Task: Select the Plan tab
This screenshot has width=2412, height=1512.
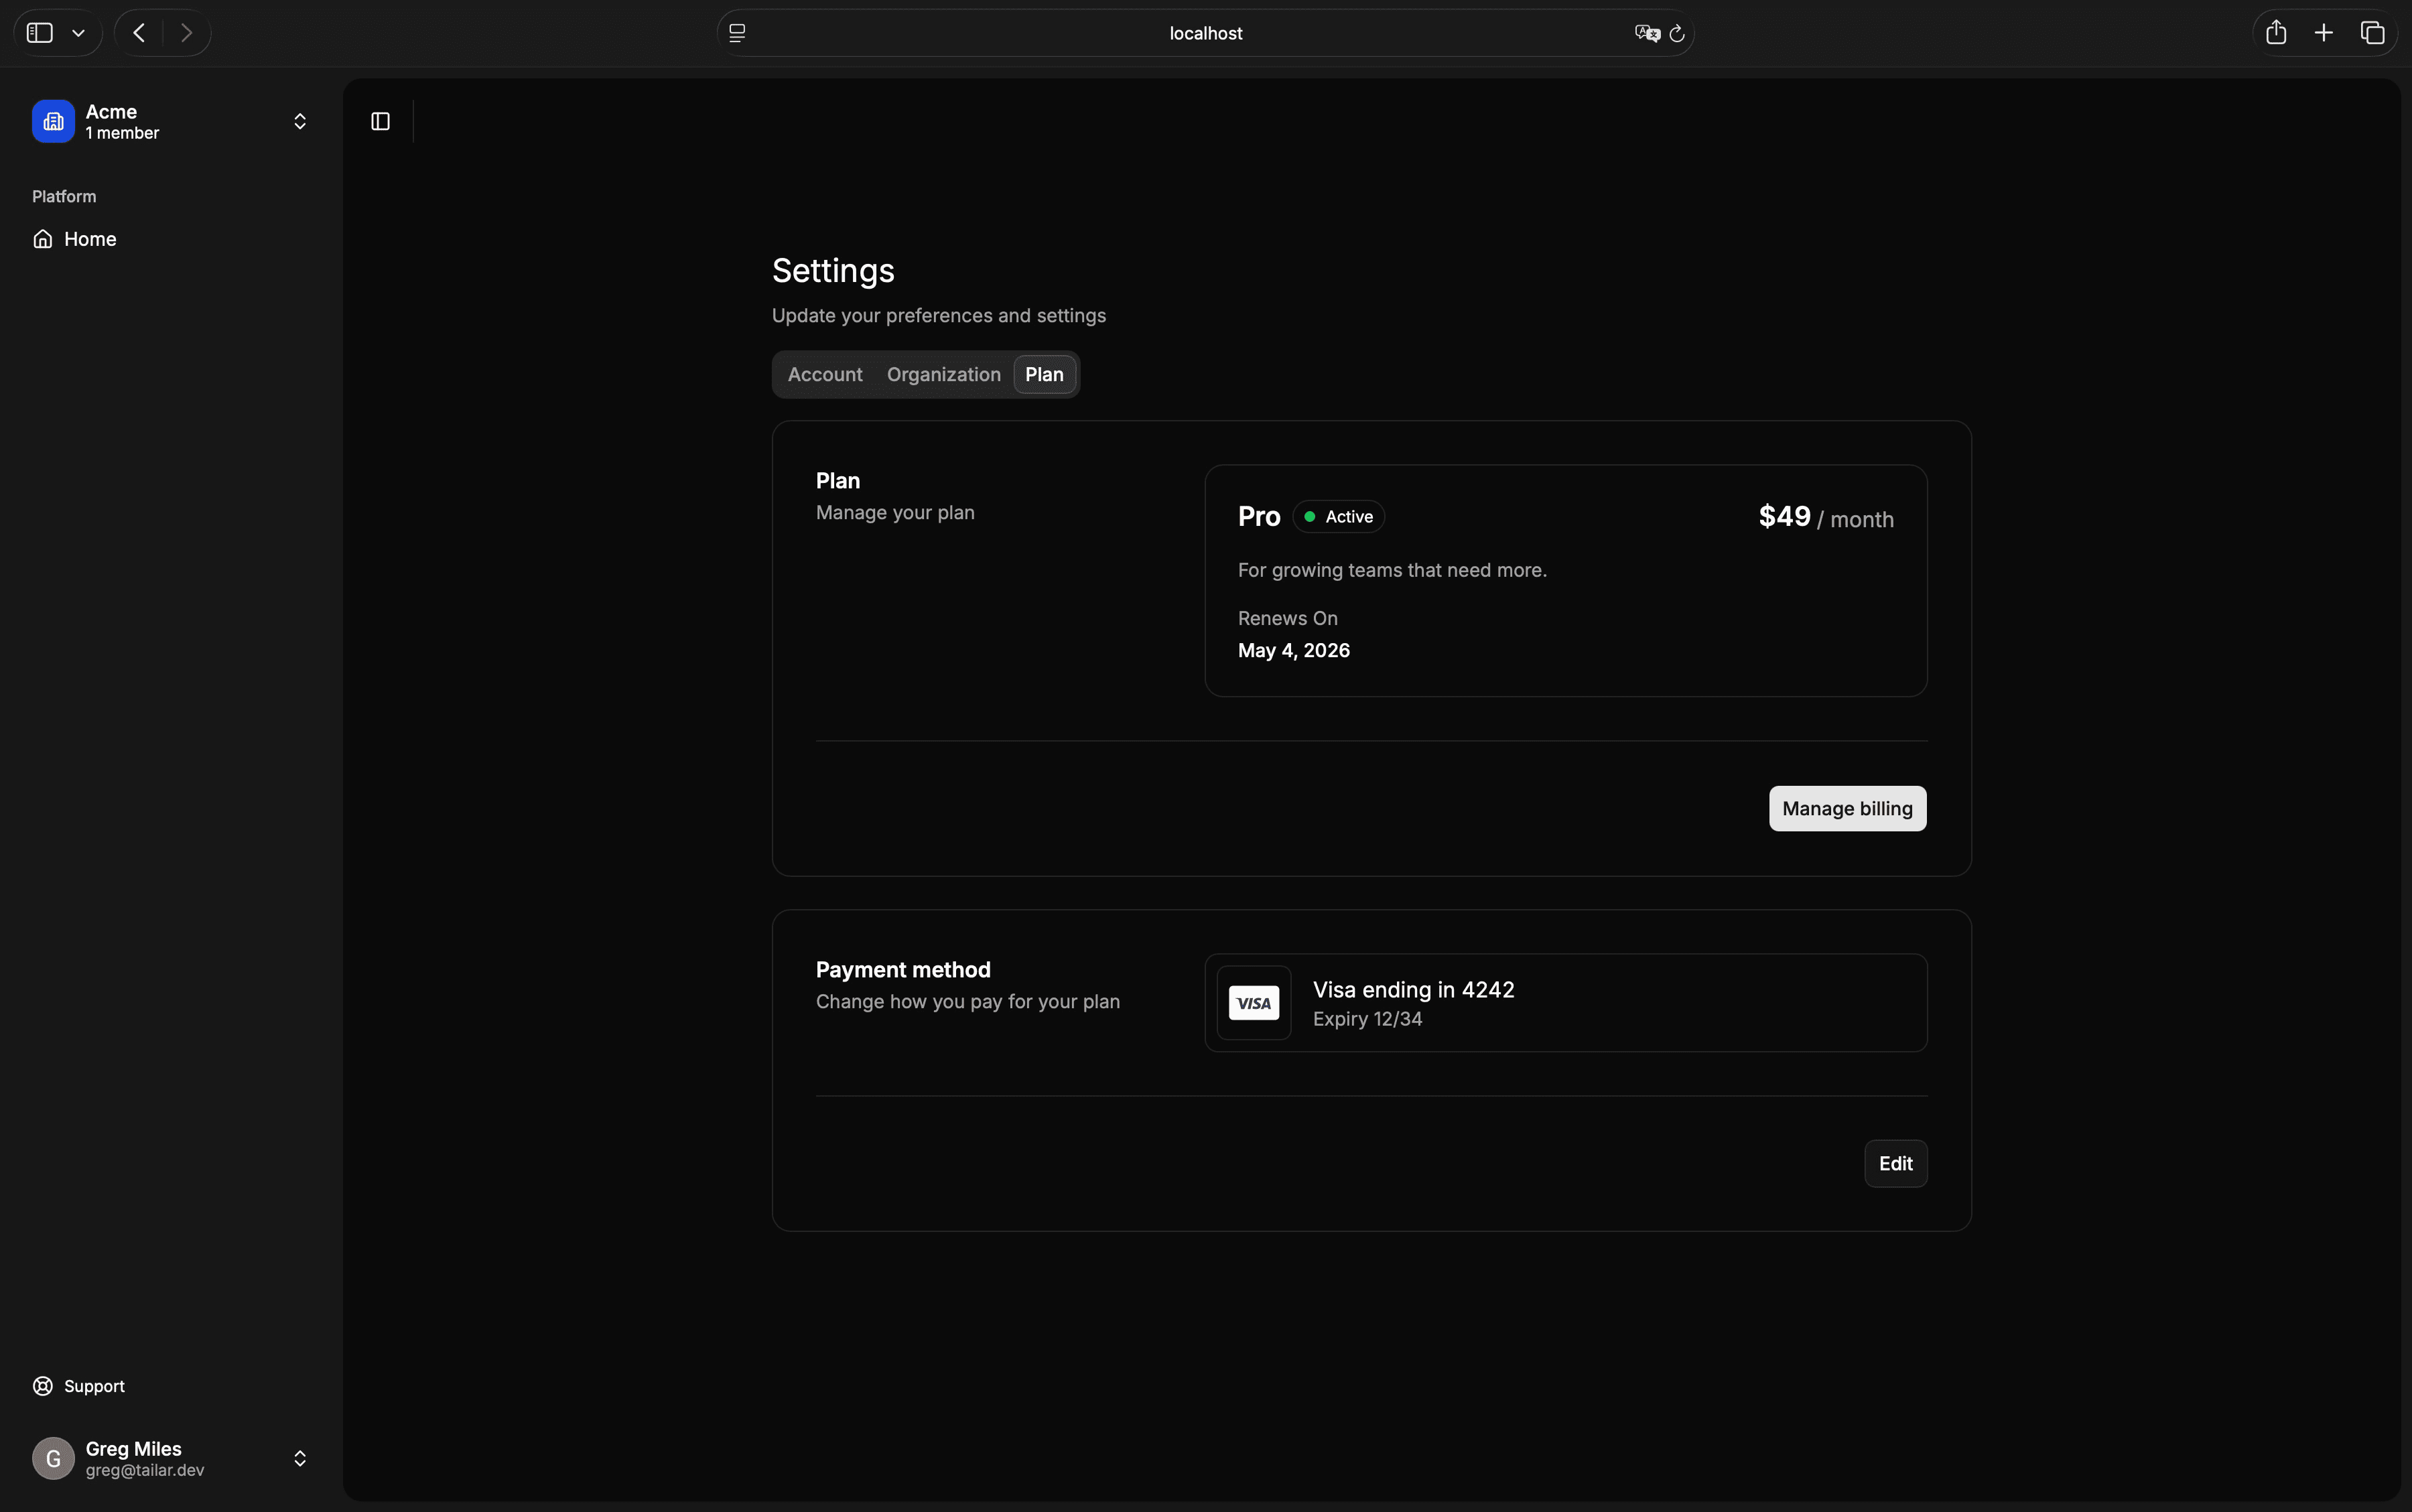Action: click(1043, 375)
